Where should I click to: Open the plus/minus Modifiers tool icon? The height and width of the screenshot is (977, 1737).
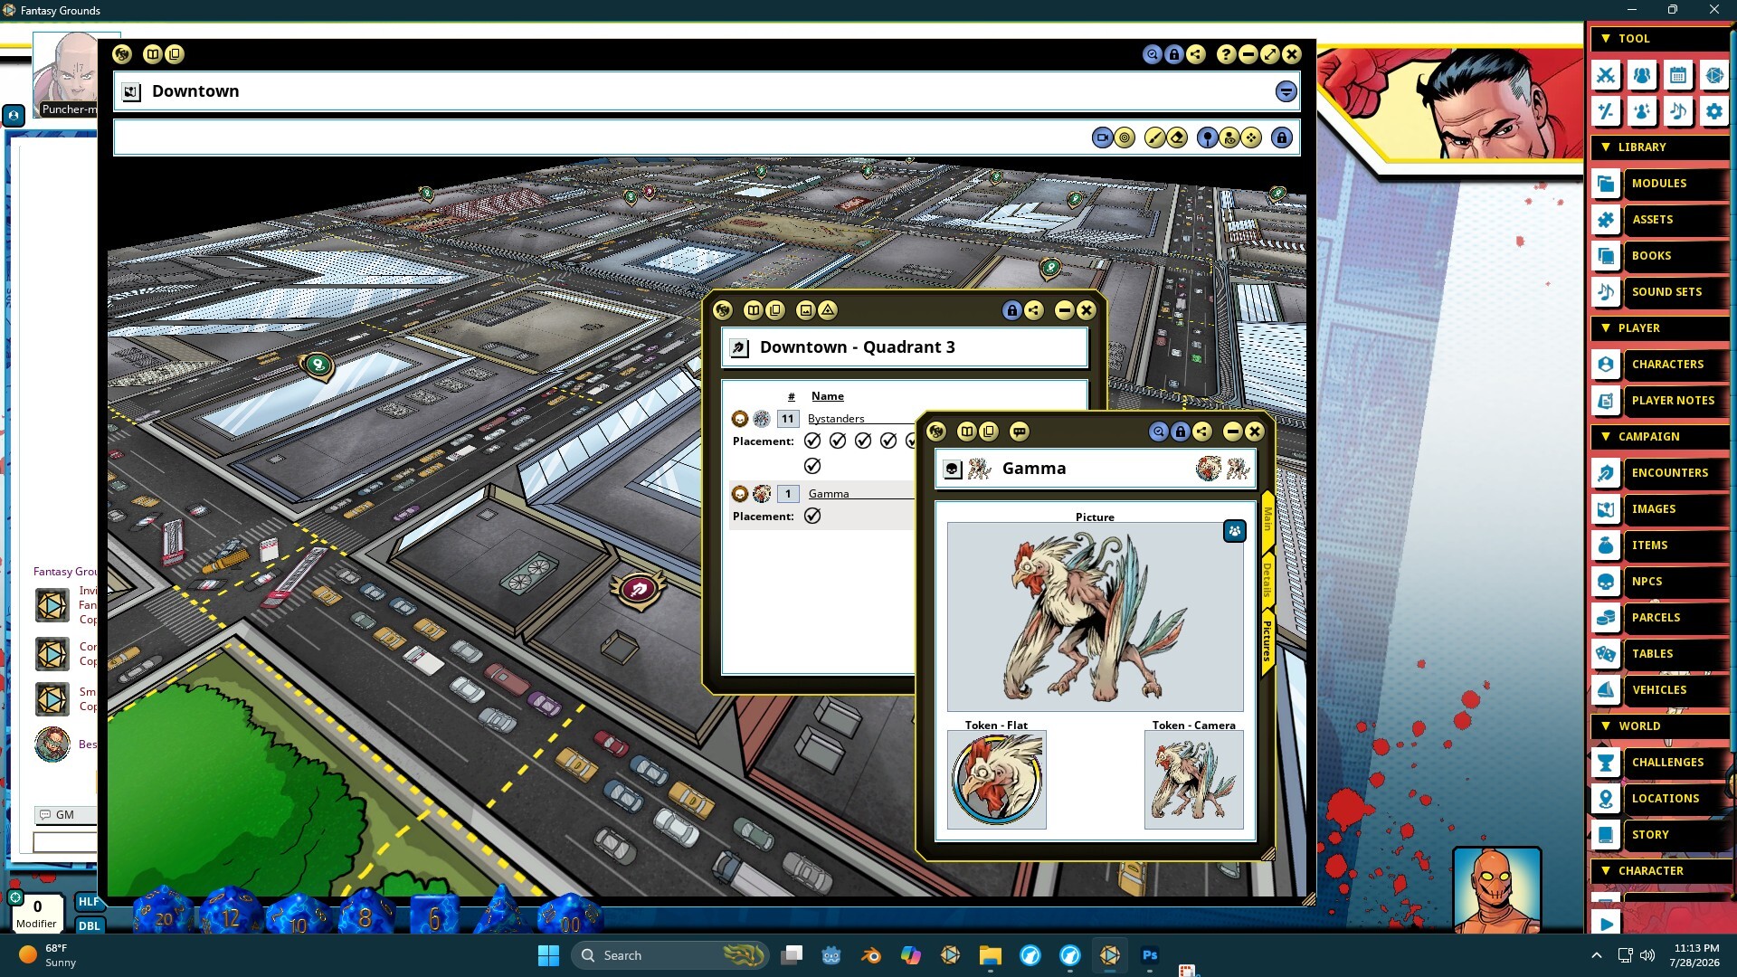(x=1606, y=111)
